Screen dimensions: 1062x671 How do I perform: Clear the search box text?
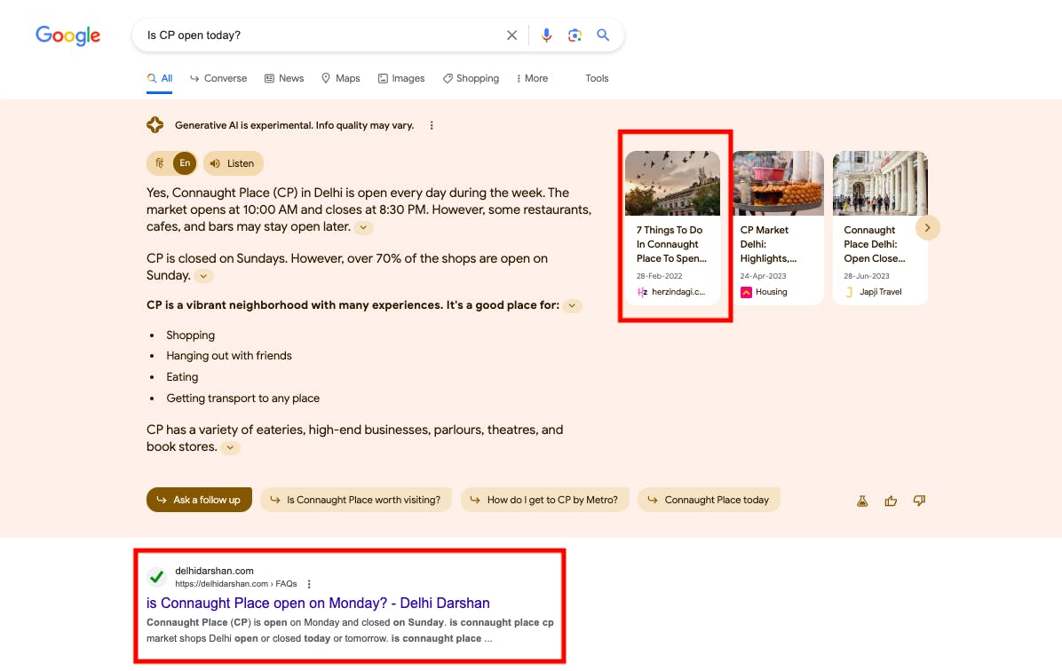(511, 36)
